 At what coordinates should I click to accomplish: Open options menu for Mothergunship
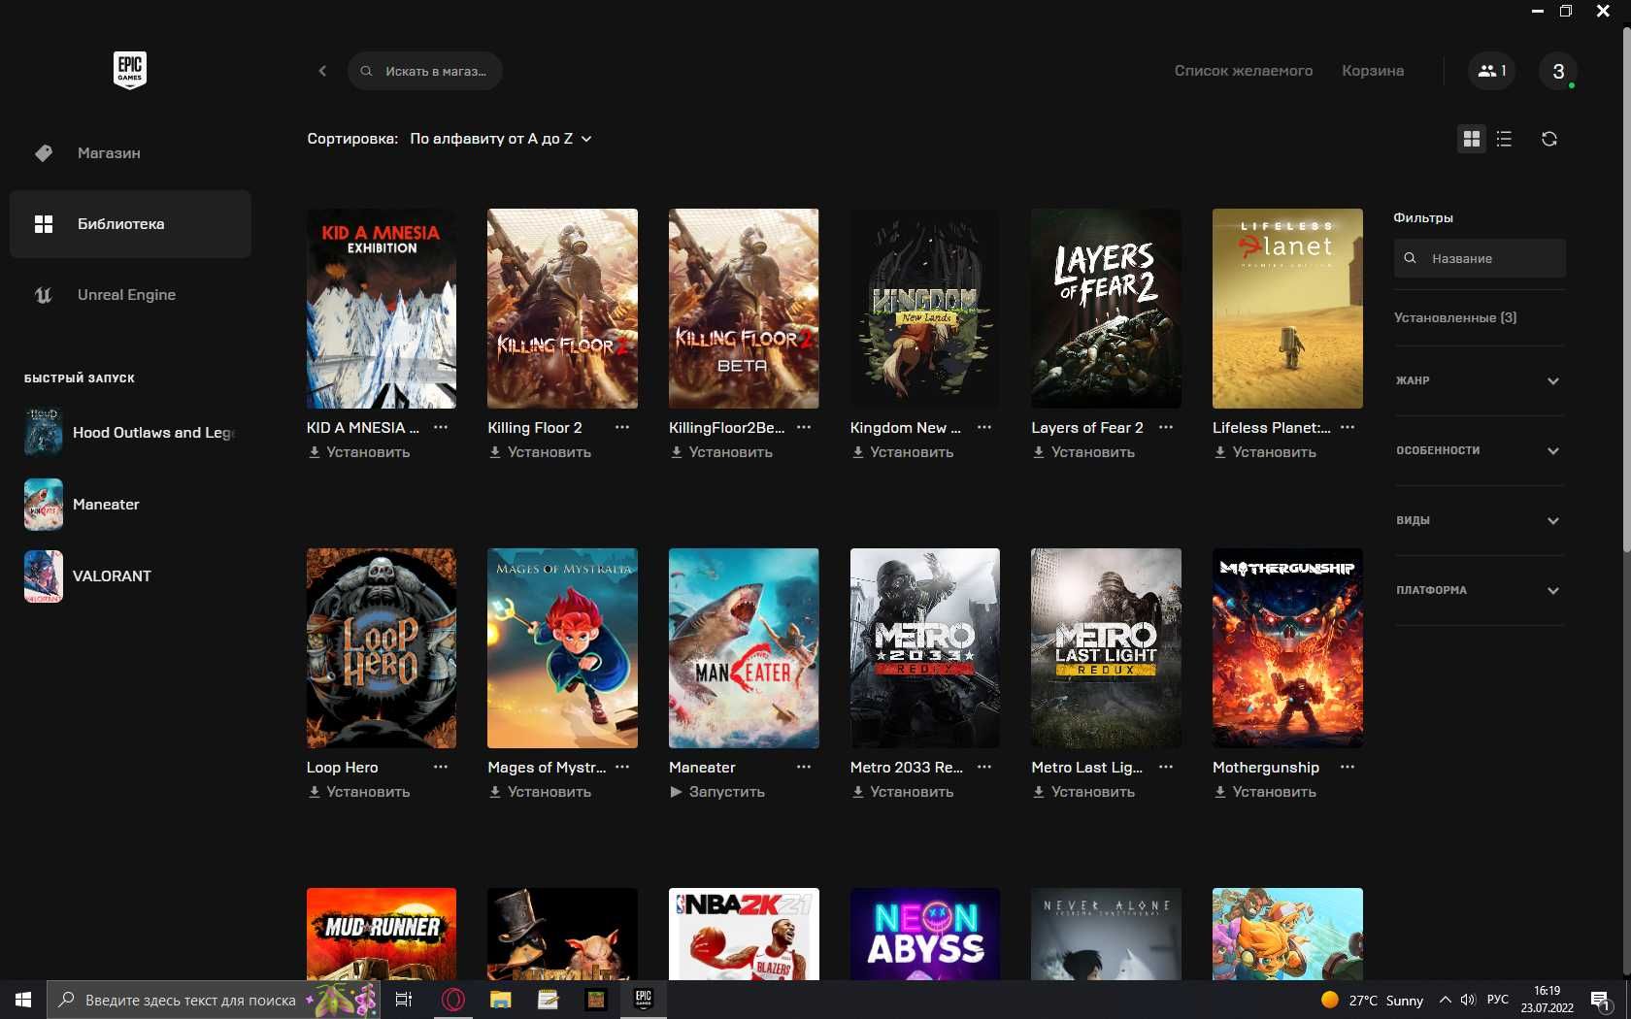1348,767
